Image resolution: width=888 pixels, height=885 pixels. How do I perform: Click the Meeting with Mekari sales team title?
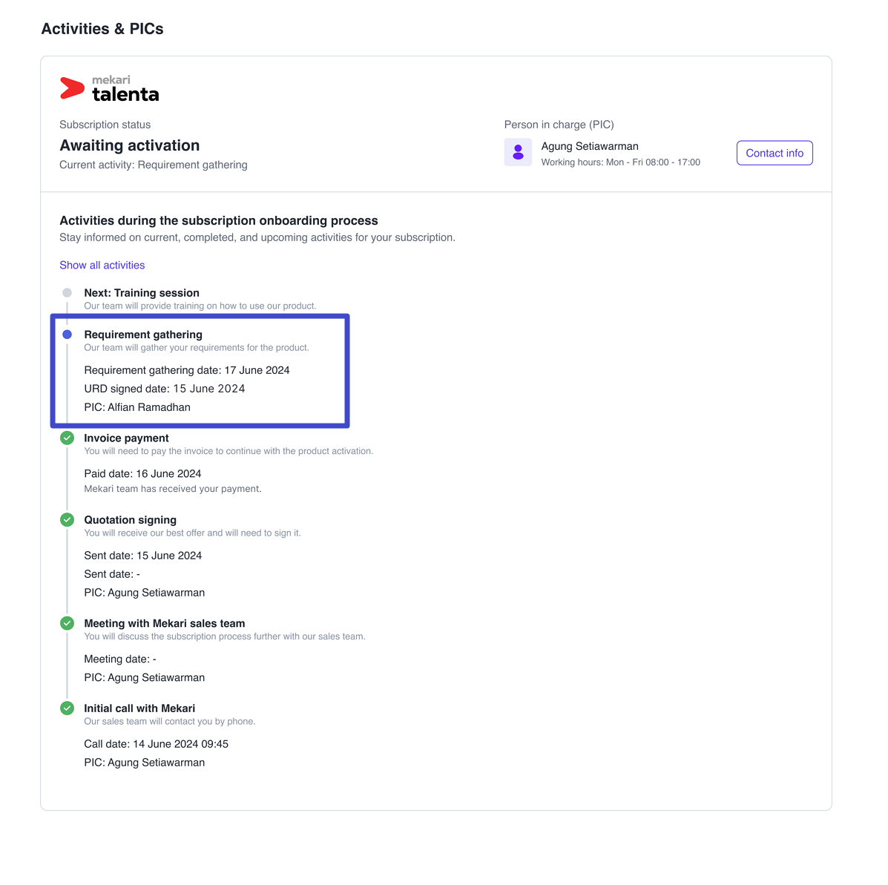tap(165, 623)
